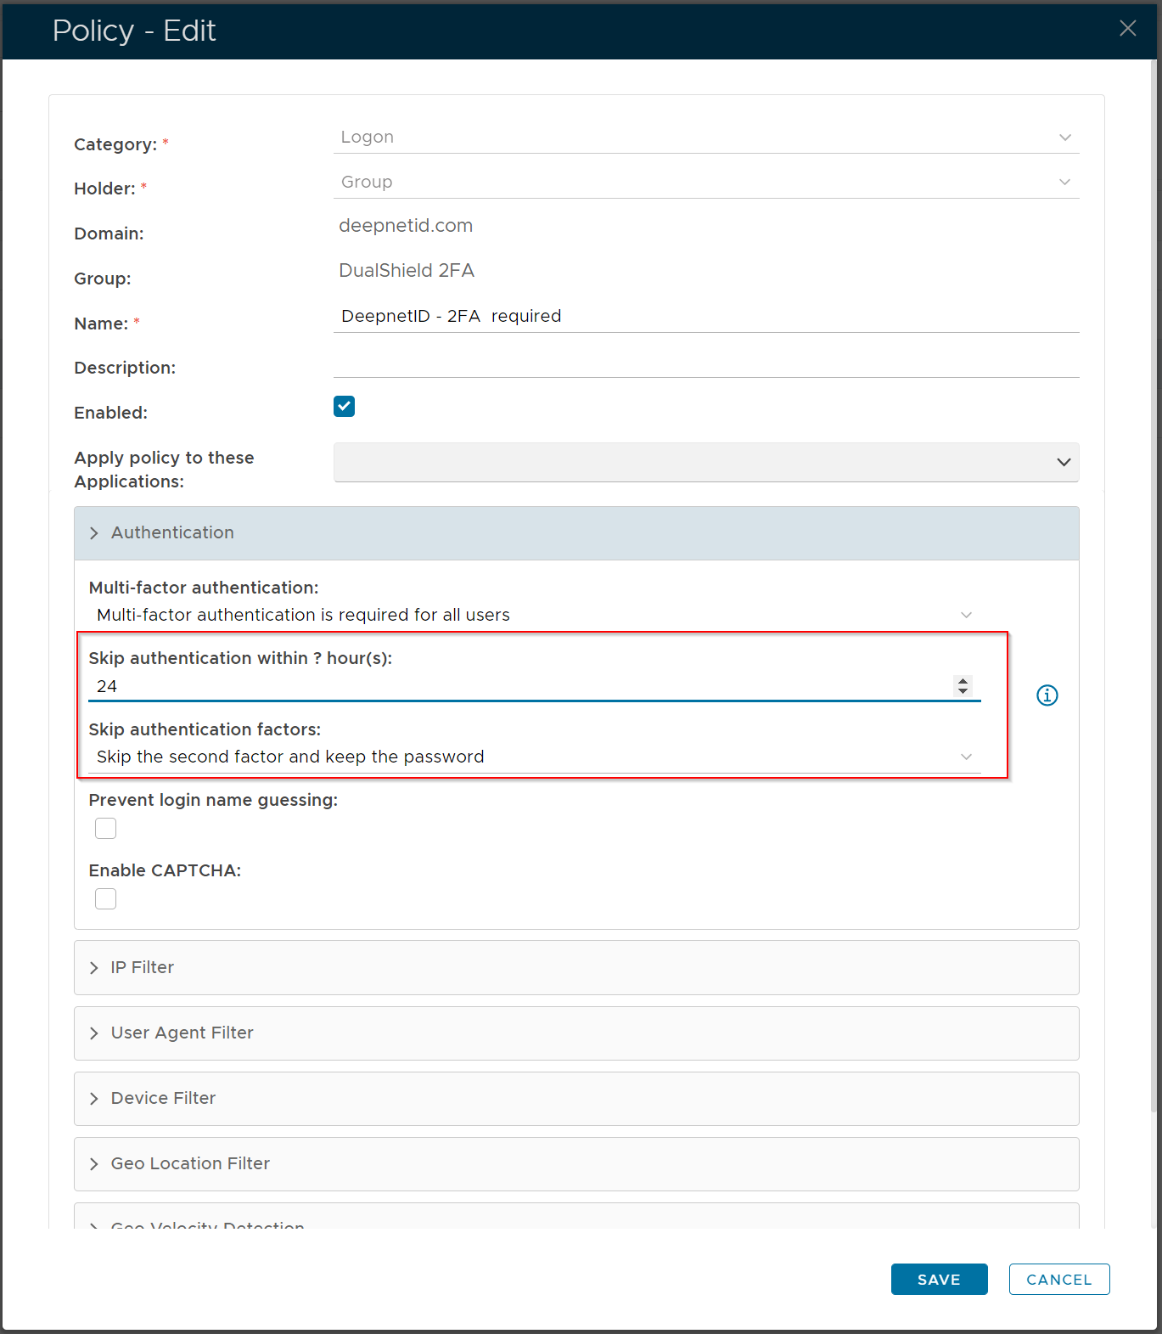Click the Description input field
The height and width of the screenshot is (1334, 1162).
[x=705, y=363]
